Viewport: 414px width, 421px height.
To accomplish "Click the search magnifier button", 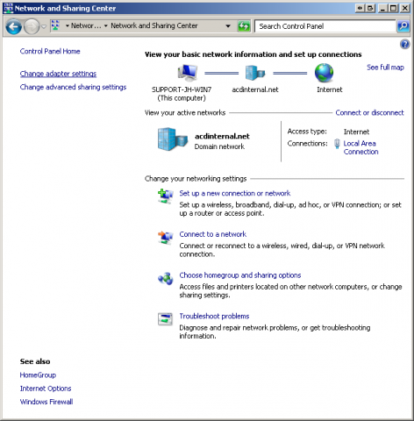I will pos(403,26).
